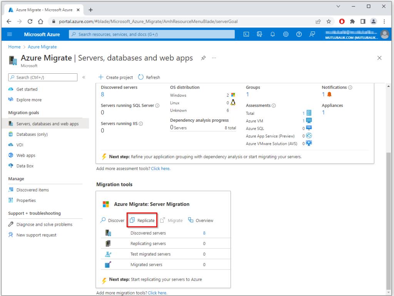Open a new browser tab

(x=91, y=10)
